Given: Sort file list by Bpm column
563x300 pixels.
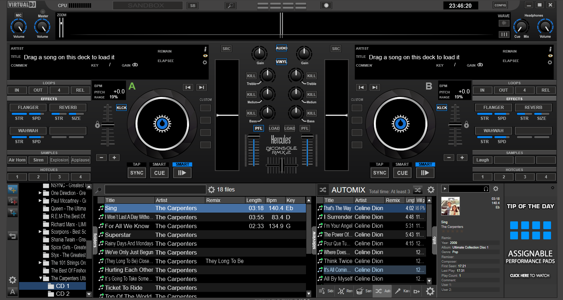Looking at the screenshot, I should [x=275, y=200].
